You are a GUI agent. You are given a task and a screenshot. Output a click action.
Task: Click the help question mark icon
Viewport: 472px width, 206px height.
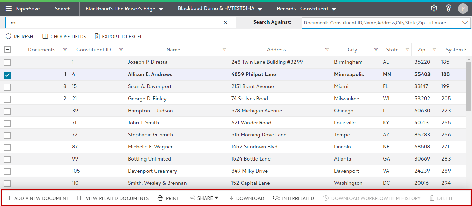coord(449,8)
